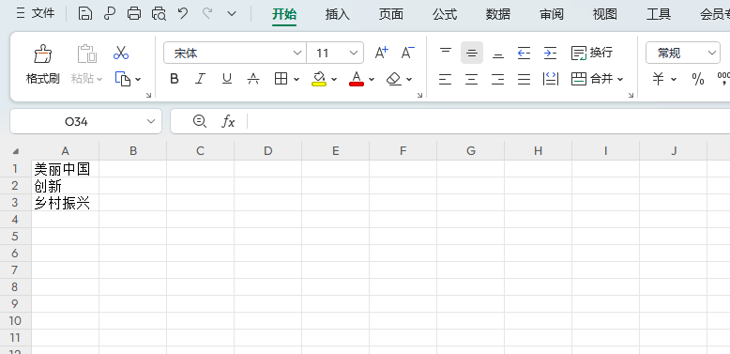
Task: Click the Format Painter brush icon
Action: [42, 54]
